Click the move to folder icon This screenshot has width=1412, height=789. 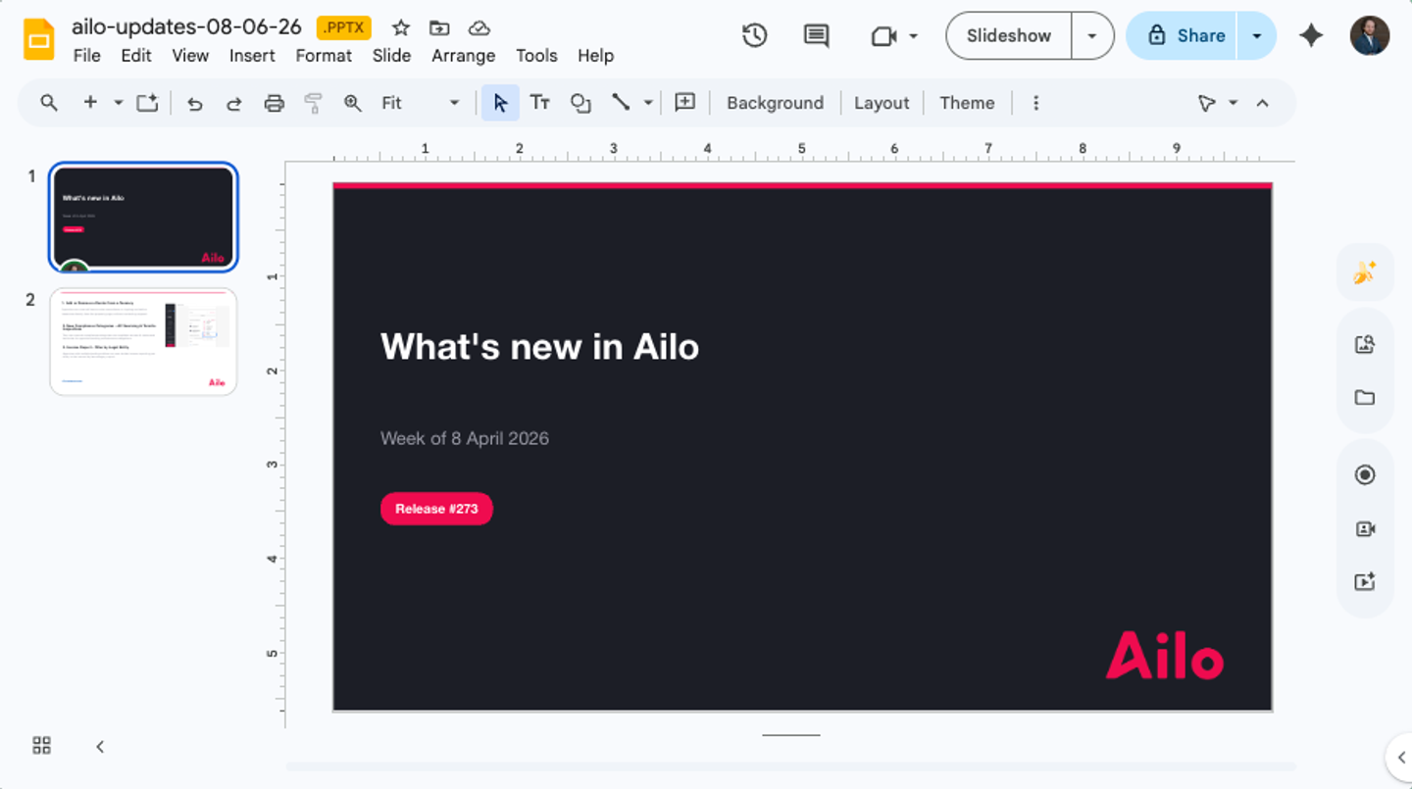click(439, 27)
